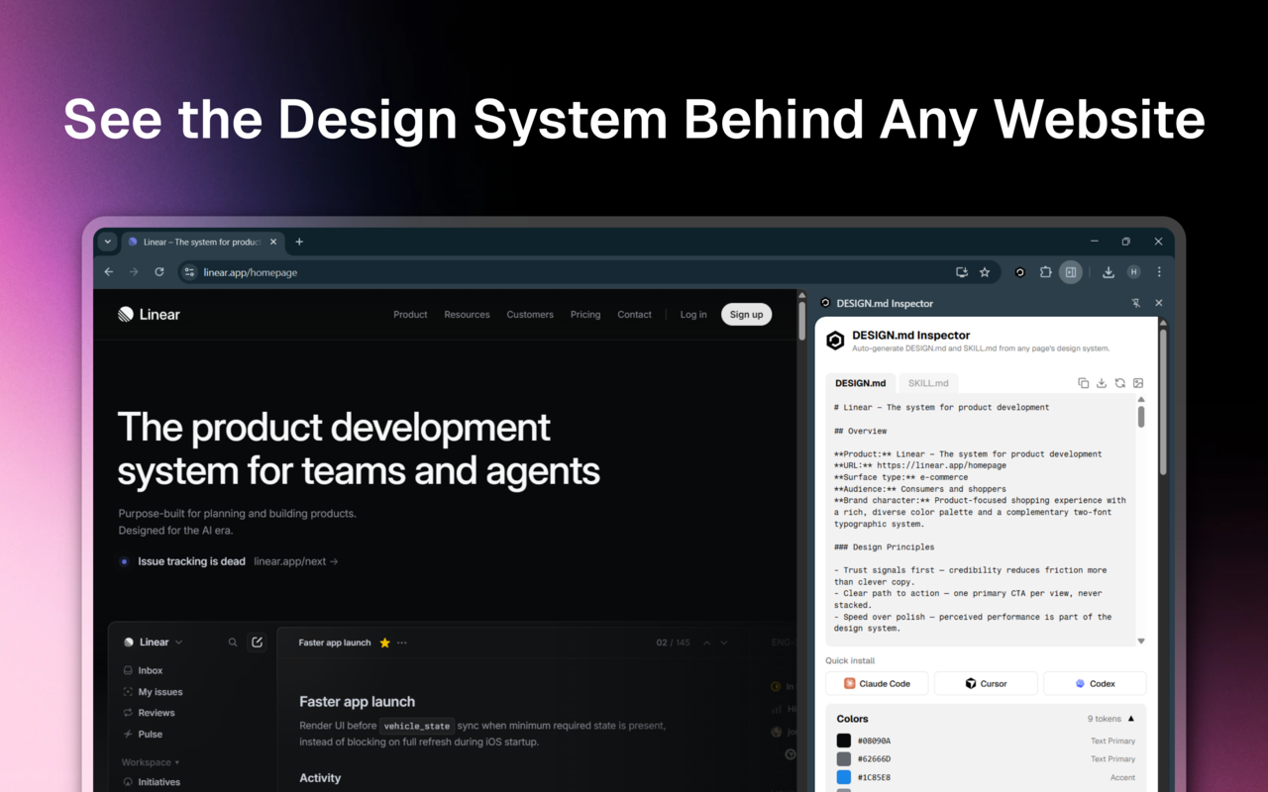1268x792 pixels.
Task: Open the Chrome extensions puzzle icon
Action: coord(1045,272)
